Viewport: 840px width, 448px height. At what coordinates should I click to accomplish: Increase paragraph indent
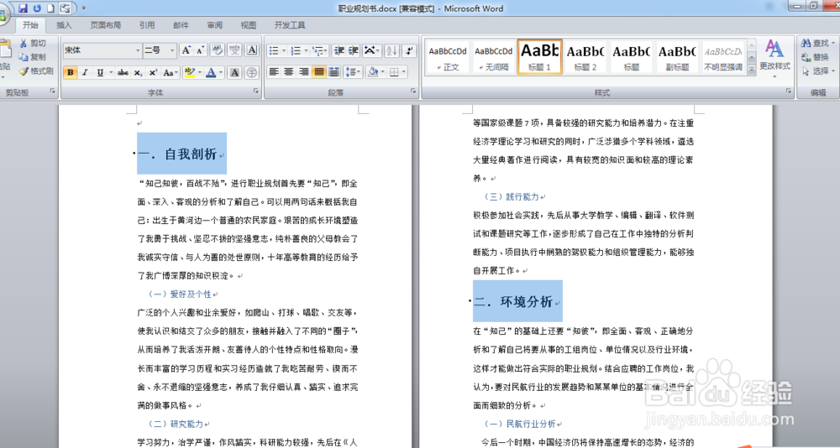tap(353, 50)
